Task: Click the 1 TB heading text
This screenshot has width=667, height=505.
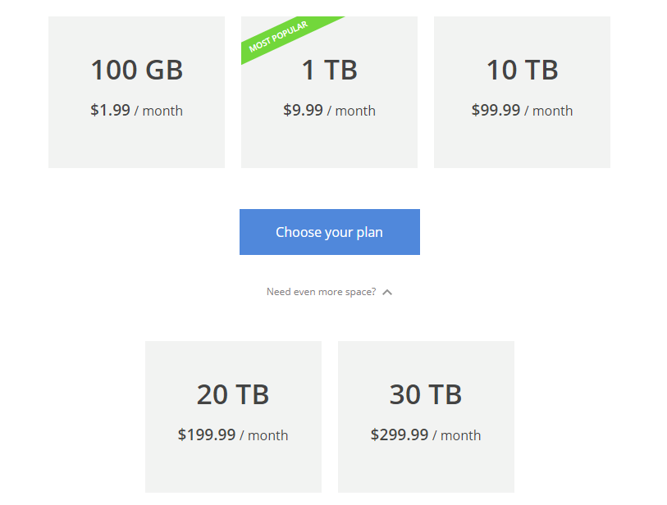Action: tap(329, 71)
